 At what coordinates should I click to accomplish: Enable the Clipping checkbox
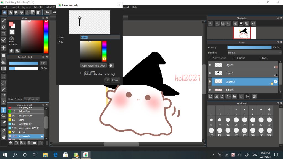click(x=235, y=58)
